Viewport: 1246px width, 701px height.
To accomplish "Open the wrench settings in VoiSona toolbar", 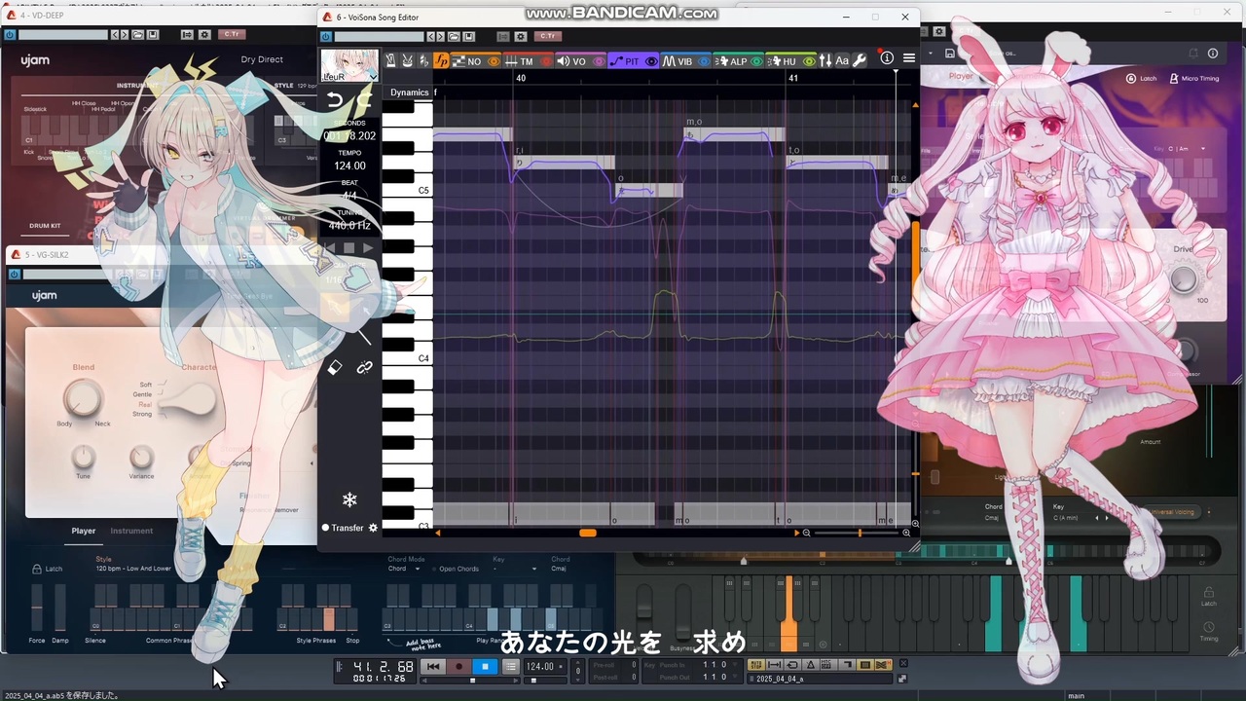I will pyautogui.click(x=860, y=61).
